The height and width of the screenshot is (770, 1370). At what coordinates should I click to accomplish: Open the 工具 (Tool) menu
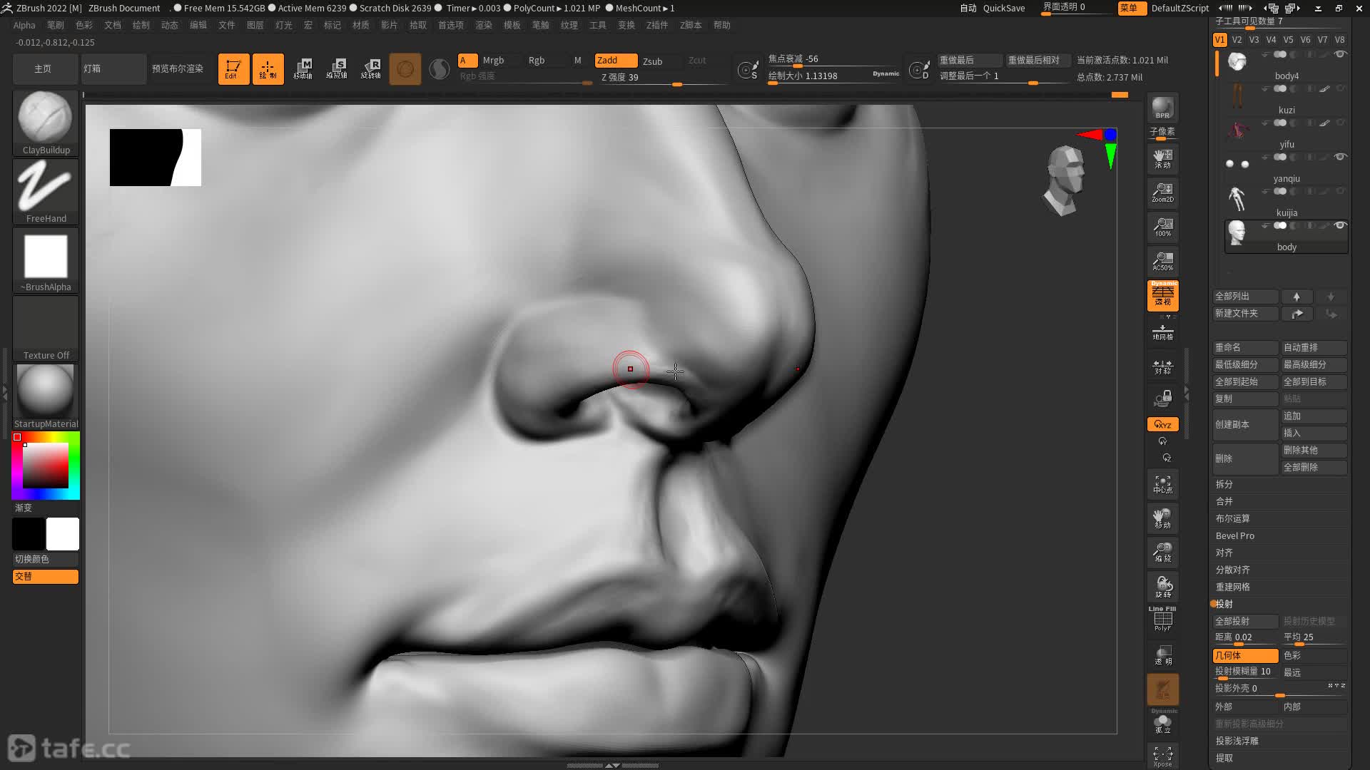(598, 25)
